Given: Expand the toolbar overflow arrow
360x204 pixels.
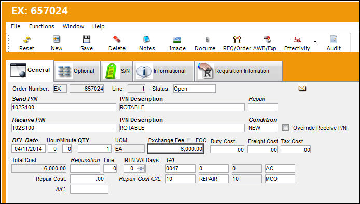Looking at the screenshot, I should 315,42.
